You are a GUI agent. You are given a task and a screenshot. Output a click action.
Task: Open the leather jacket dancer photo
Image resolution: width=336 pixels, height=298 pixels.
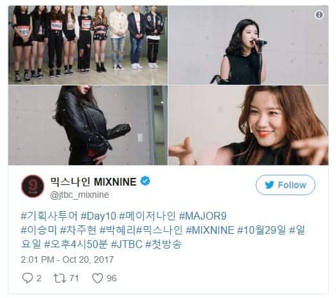click(x=88, y=125)
